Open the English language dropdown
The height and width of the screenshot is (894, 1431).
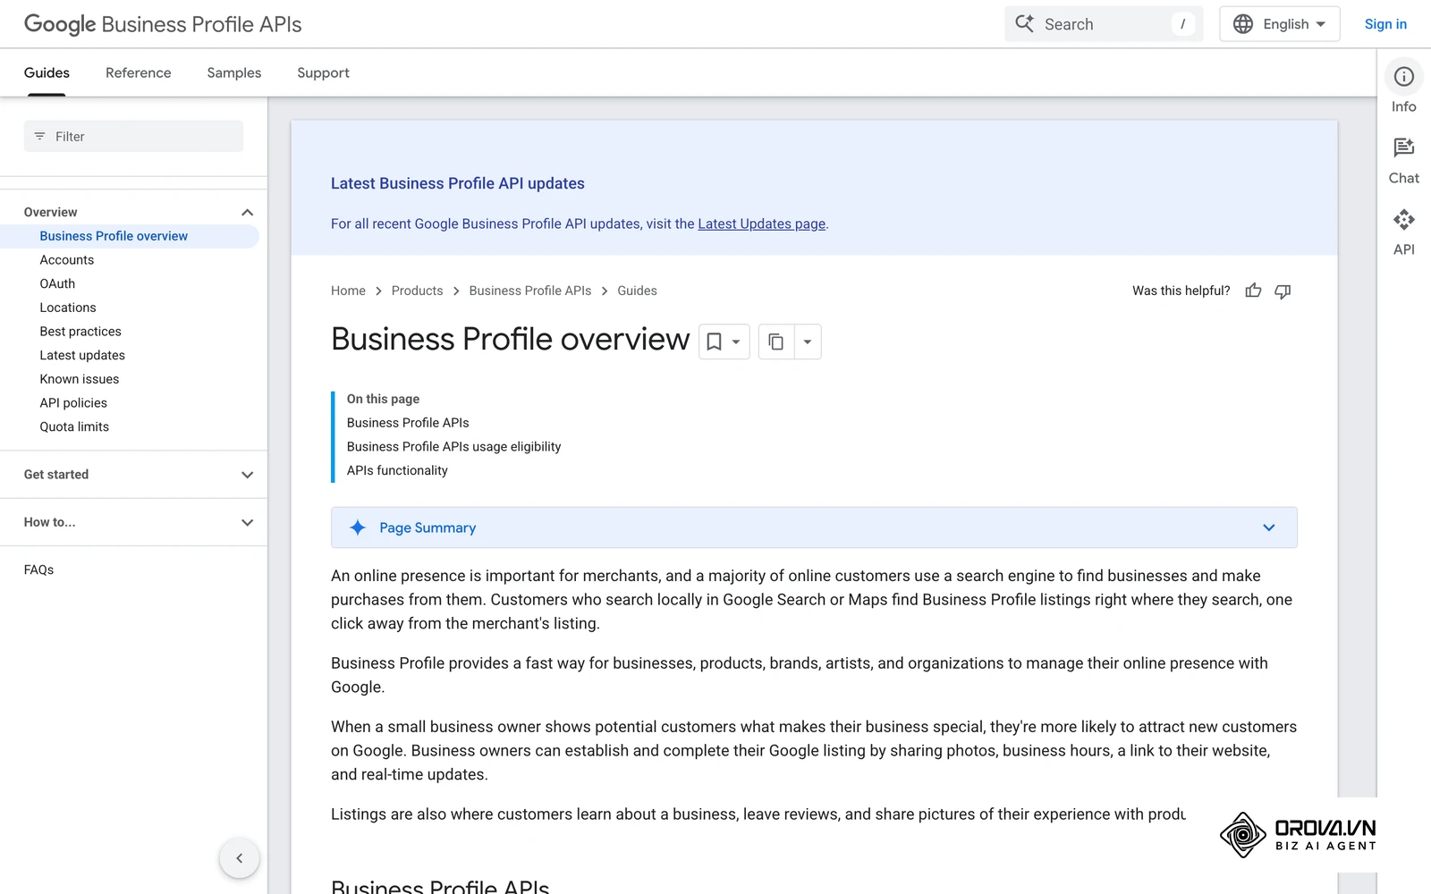(1279, 24)
